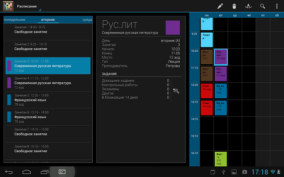
Task: Tap the battery status icon
Action: click(279, 172)
